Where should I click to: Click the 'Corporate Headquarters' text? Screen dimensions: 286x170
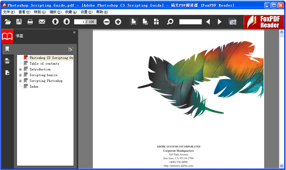(178, 151)
